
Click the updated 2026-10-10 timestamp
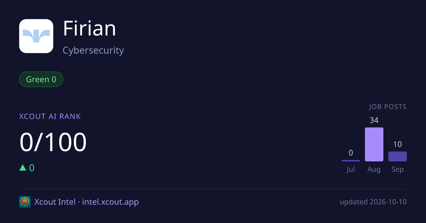point(373,202)
